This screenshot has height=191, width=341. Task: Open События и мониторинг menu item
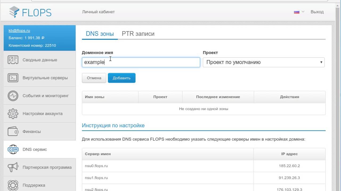[x=40, y=96]
